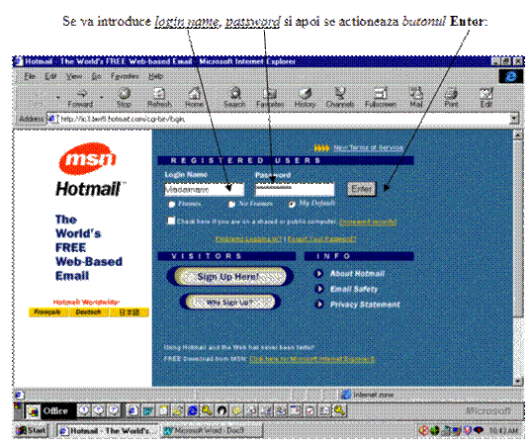Go to Home page via toolbar
The image size is (530, 446).
tap(195, 98)
